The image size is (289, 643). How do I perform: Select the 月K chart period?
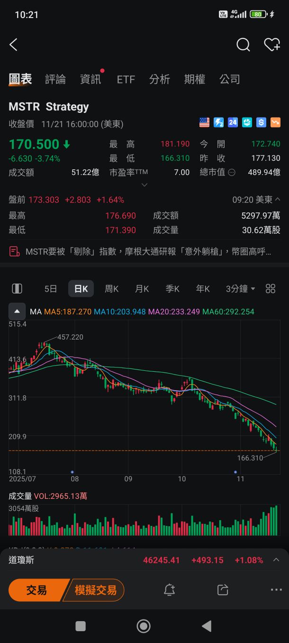pos(142,289)
